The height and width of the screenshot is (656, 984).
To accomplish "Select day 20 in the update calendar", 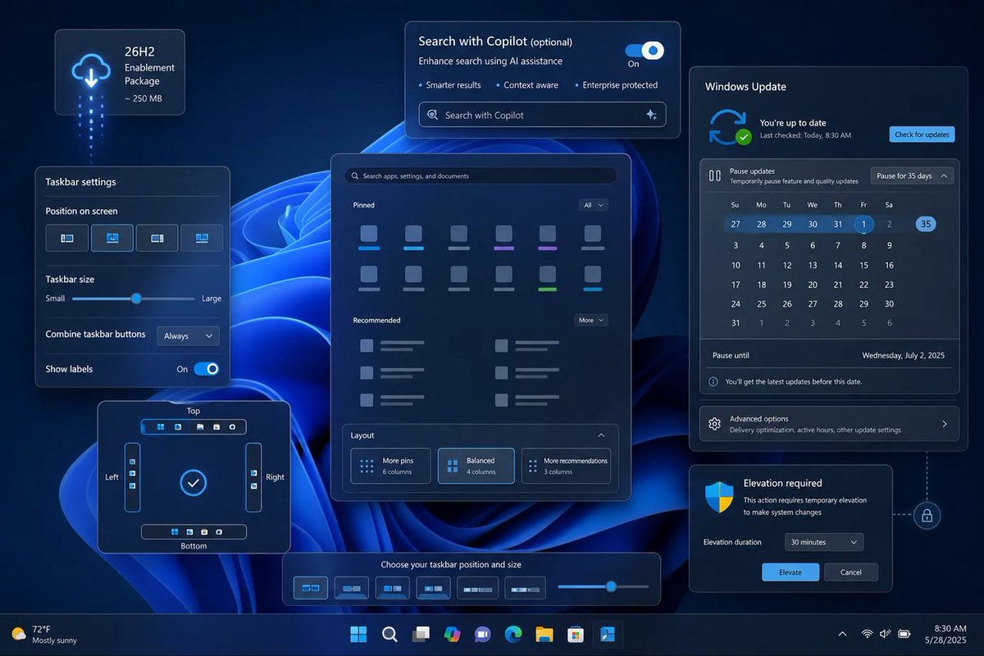I will pos(813,285).
